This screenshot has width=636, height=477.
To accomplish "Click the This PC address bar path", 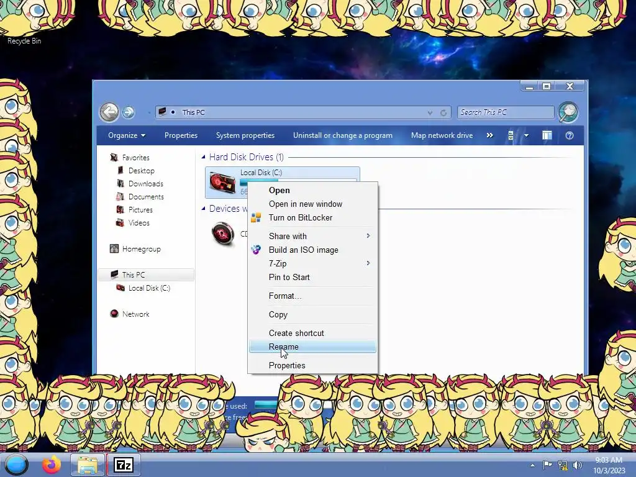I will coord(193,112).
